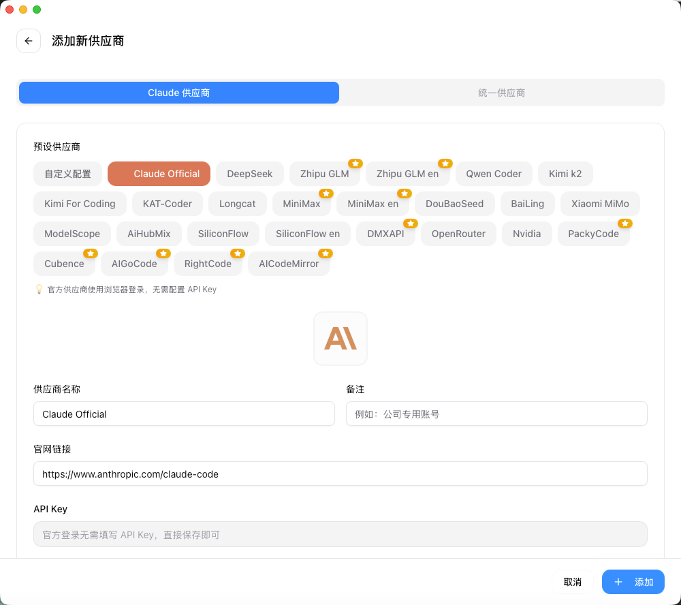681x605 pixels.
Task: Select the Nvidia preset
Action: 527,234
